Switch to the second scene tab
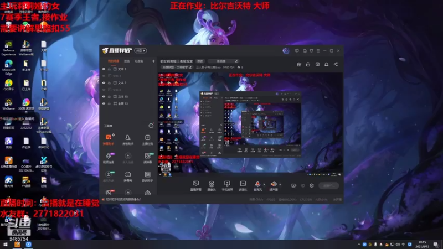Viewport: 443px width, 249px height. click(x=127, y=61)
